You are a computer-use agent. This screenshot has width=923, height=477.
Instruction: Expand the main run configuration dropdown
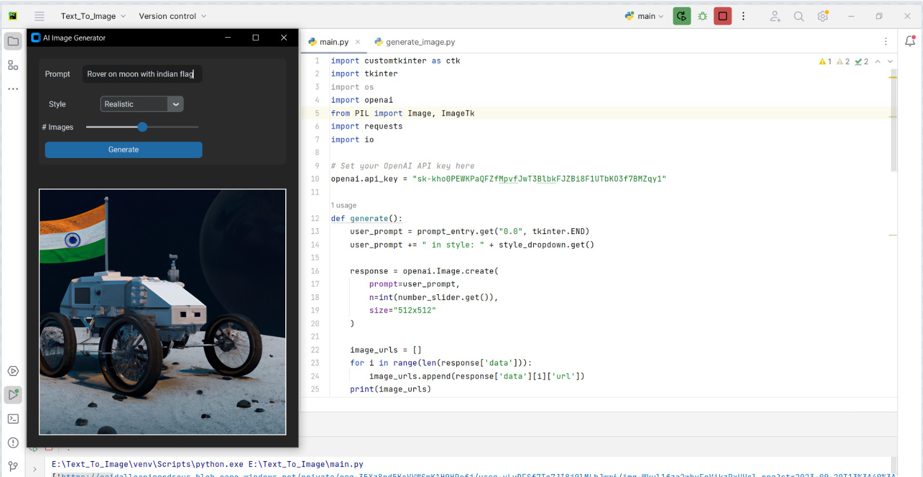645,17
